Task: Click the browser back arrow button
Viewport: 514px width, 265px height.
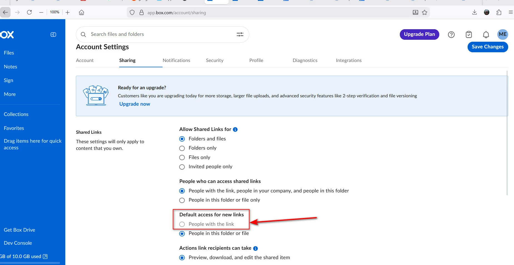Action: [x=5, y=12]
